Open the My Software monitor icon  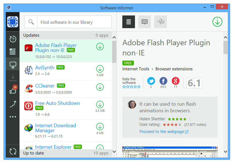tap(13, 65)
